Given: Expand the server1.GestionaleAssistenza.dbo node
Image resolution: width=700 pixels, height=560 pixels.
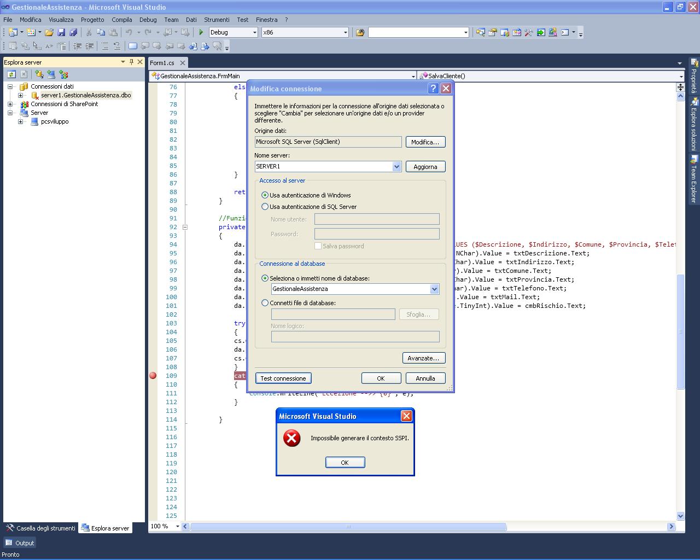Looking at the screenshot, I should tap(20, 95).
